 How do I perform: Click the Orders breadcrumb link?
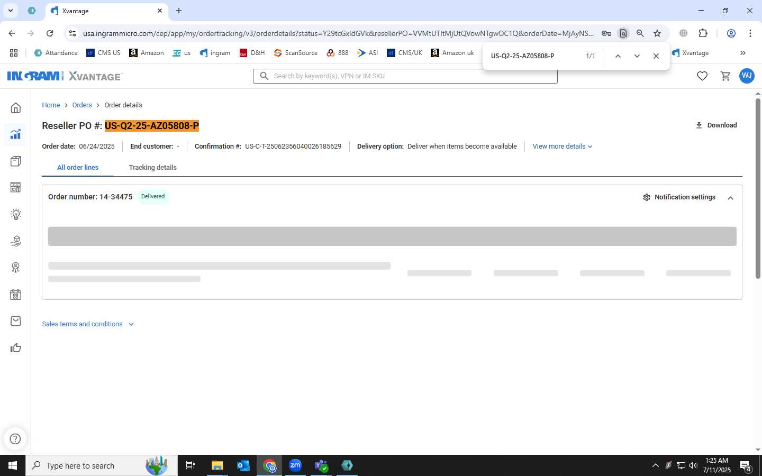[x=82, y=105]
